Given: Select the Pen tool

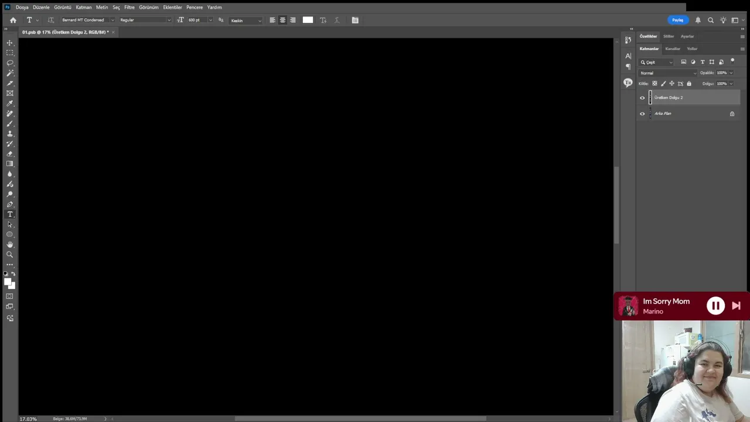Looking at the screenshot, I should 10,205.
